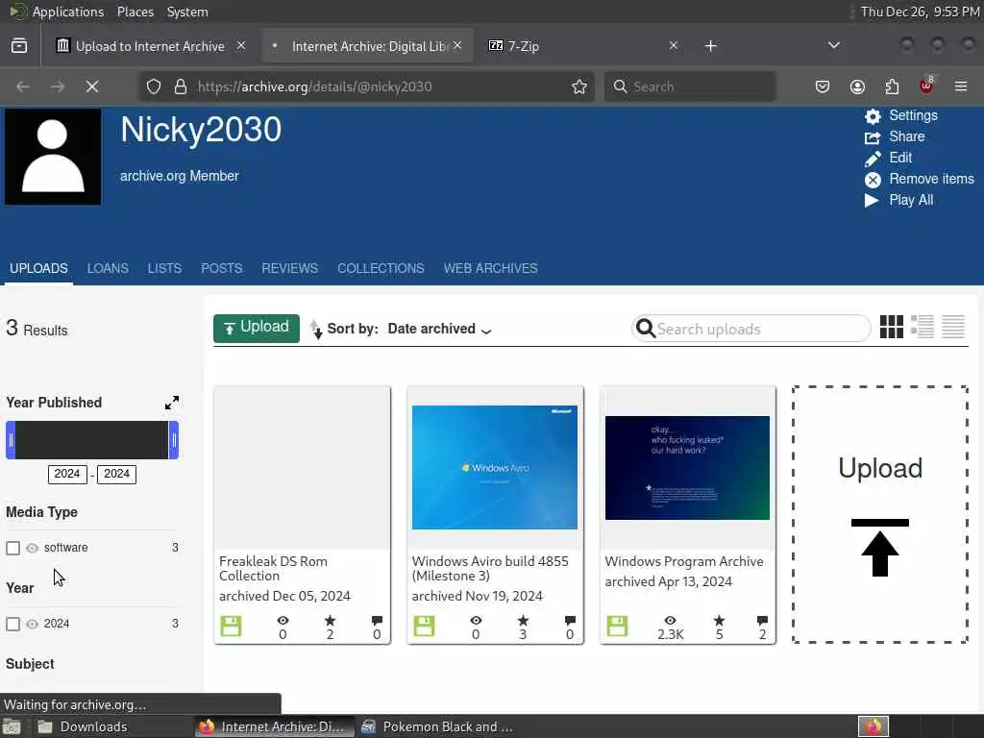Screen dimensions: 984x738
Task: Click the favorites star on Windows Aviro card
Action: tap(523, 621)
